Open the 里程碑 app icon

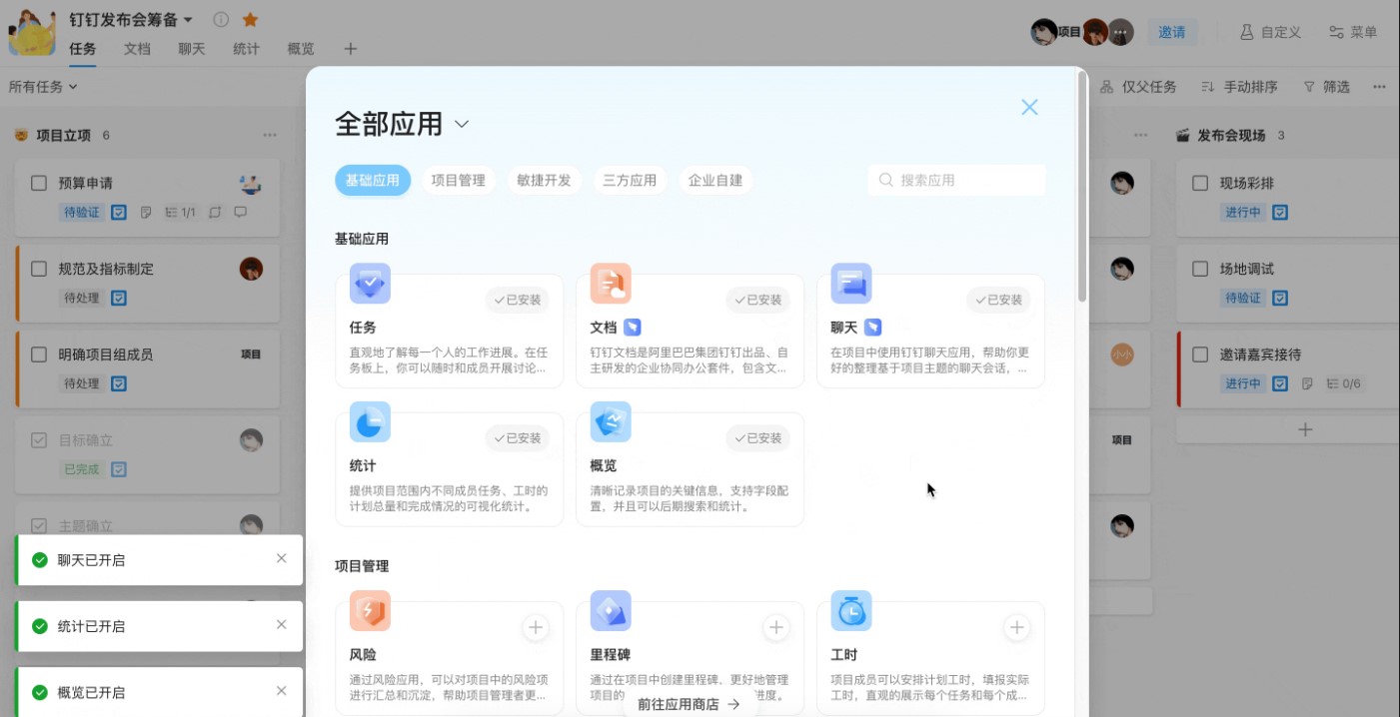(611, 611)
